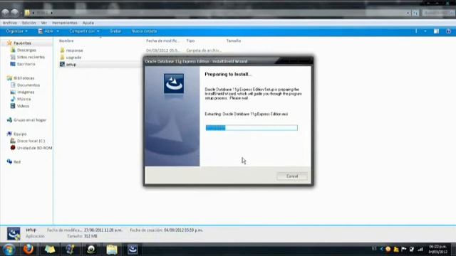Open the Compartir con dropdown

tap(84, 31)
